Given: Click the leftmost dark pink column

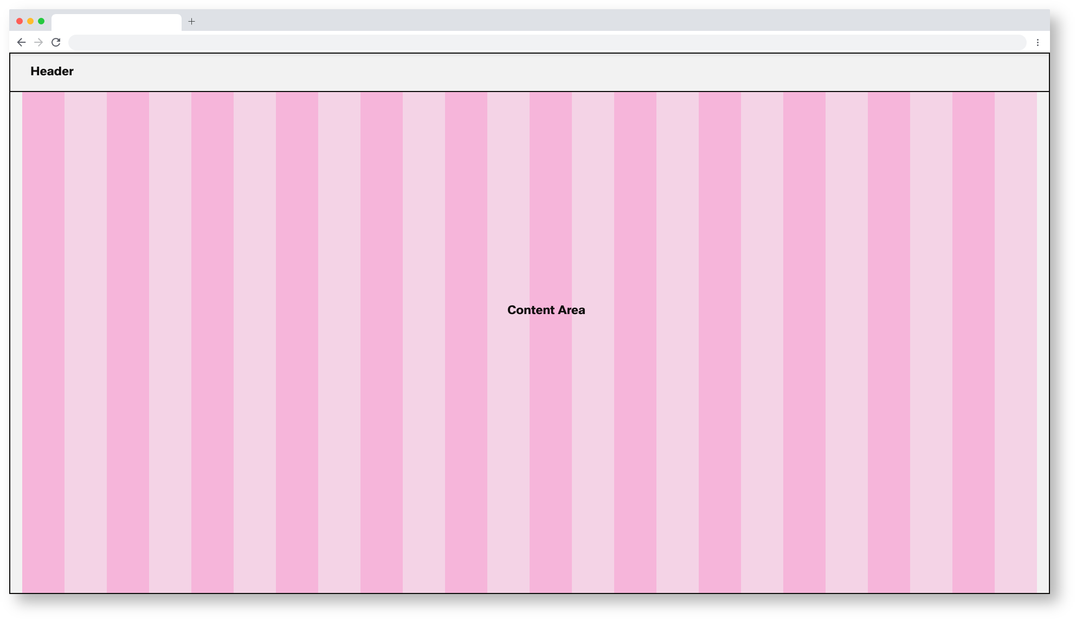Looking at the screenshot, I should pyautogui.click(x=43, y=341).
